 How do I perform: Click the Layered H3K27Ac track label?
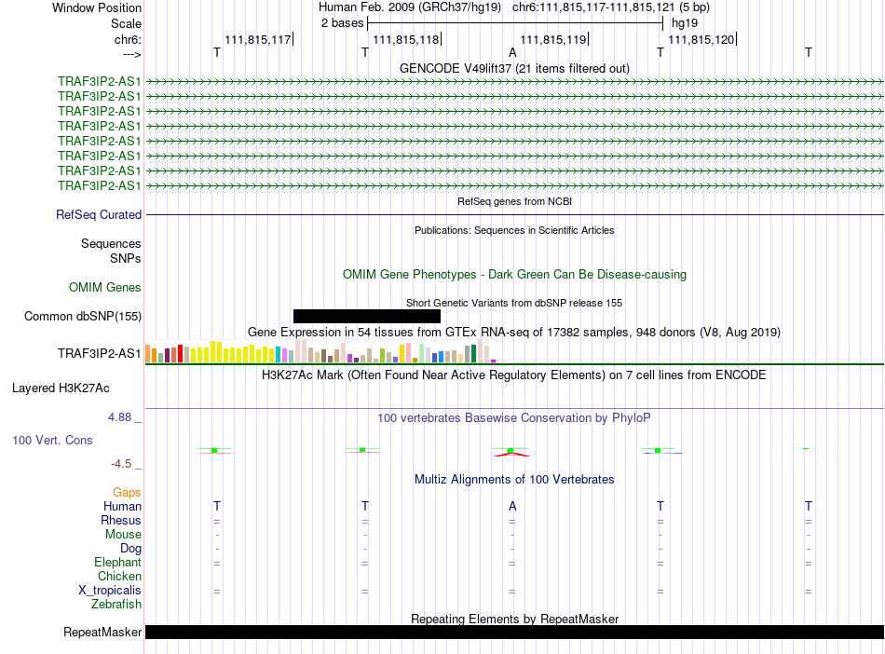tap(61, 388)
